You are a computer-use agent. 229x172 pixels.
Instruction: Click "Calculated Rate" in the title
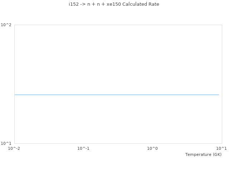tap(141, 4)
